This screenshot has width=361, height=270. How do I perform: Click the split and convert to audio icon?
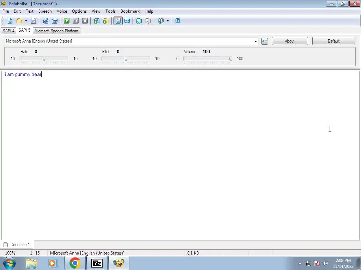click(55, 21)
